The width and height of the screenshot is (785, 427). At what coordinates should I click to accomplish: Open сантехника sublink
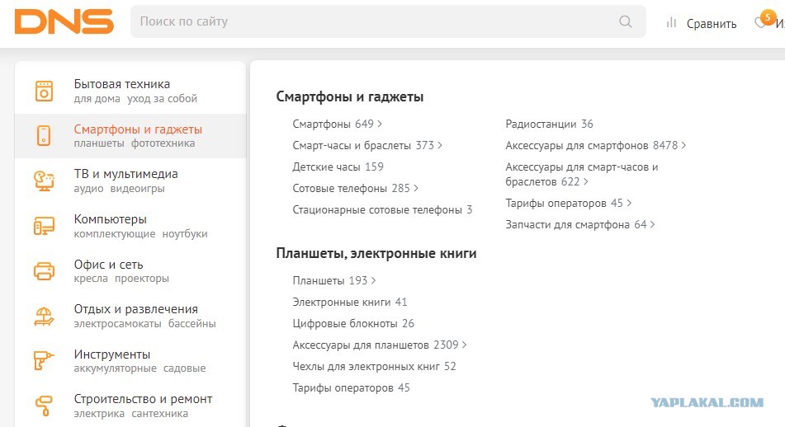[x=159, y=414]
